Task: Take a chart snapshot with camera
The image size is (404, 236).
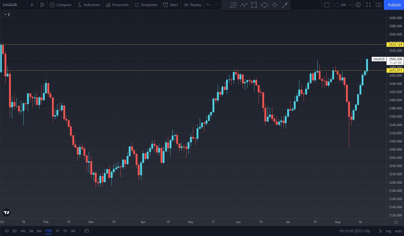Action: coord(379,5)
